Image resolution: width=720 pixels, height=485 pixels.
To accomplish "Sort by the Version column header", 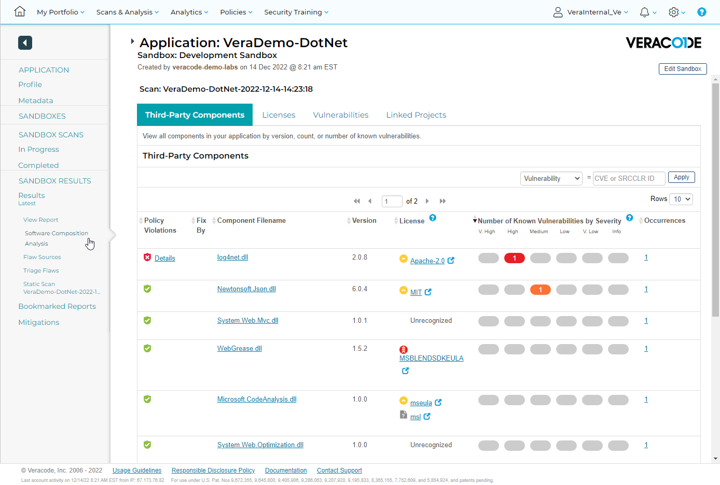I will (x=364, y=221).
